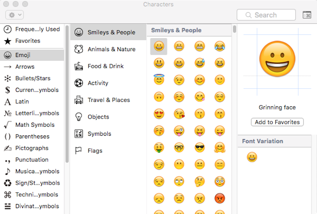Screen dimensions: 317x214
Task: Click the emoji grid vertical scrollbar
Action: coord(234,29)
